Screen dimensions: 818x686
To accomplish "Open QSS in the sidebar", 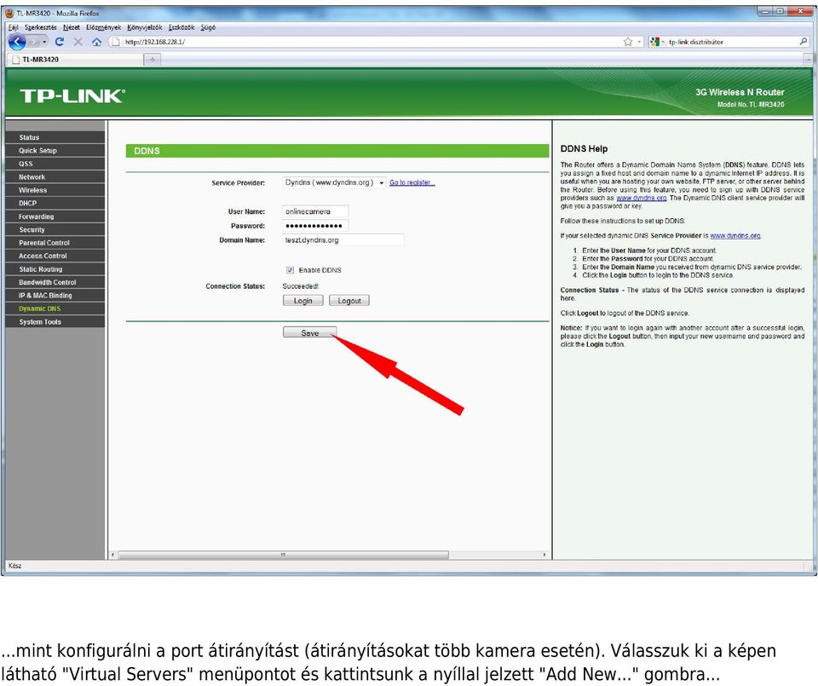I will click(x=55, y=164).
